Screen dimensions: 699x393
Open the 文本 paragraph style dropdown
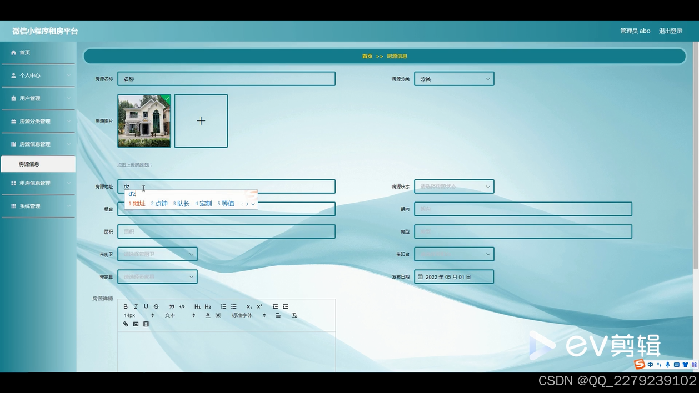pos(180,315)
